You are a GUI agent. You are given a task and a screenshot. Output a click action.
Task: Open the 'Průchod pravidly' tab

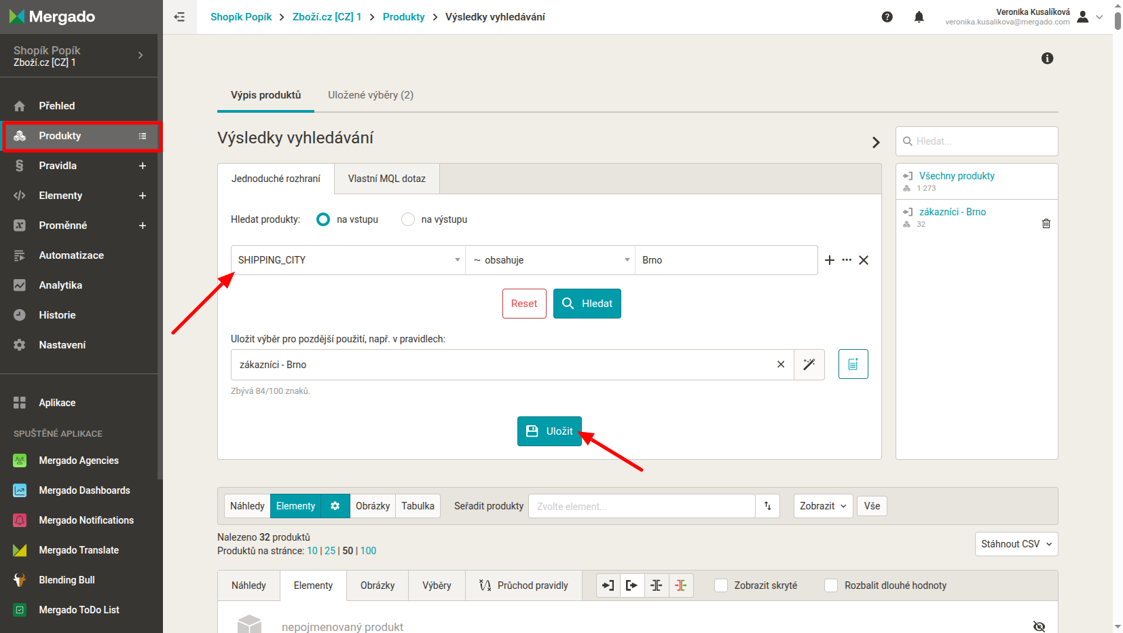pyautogui.click(x=523, y=585)
